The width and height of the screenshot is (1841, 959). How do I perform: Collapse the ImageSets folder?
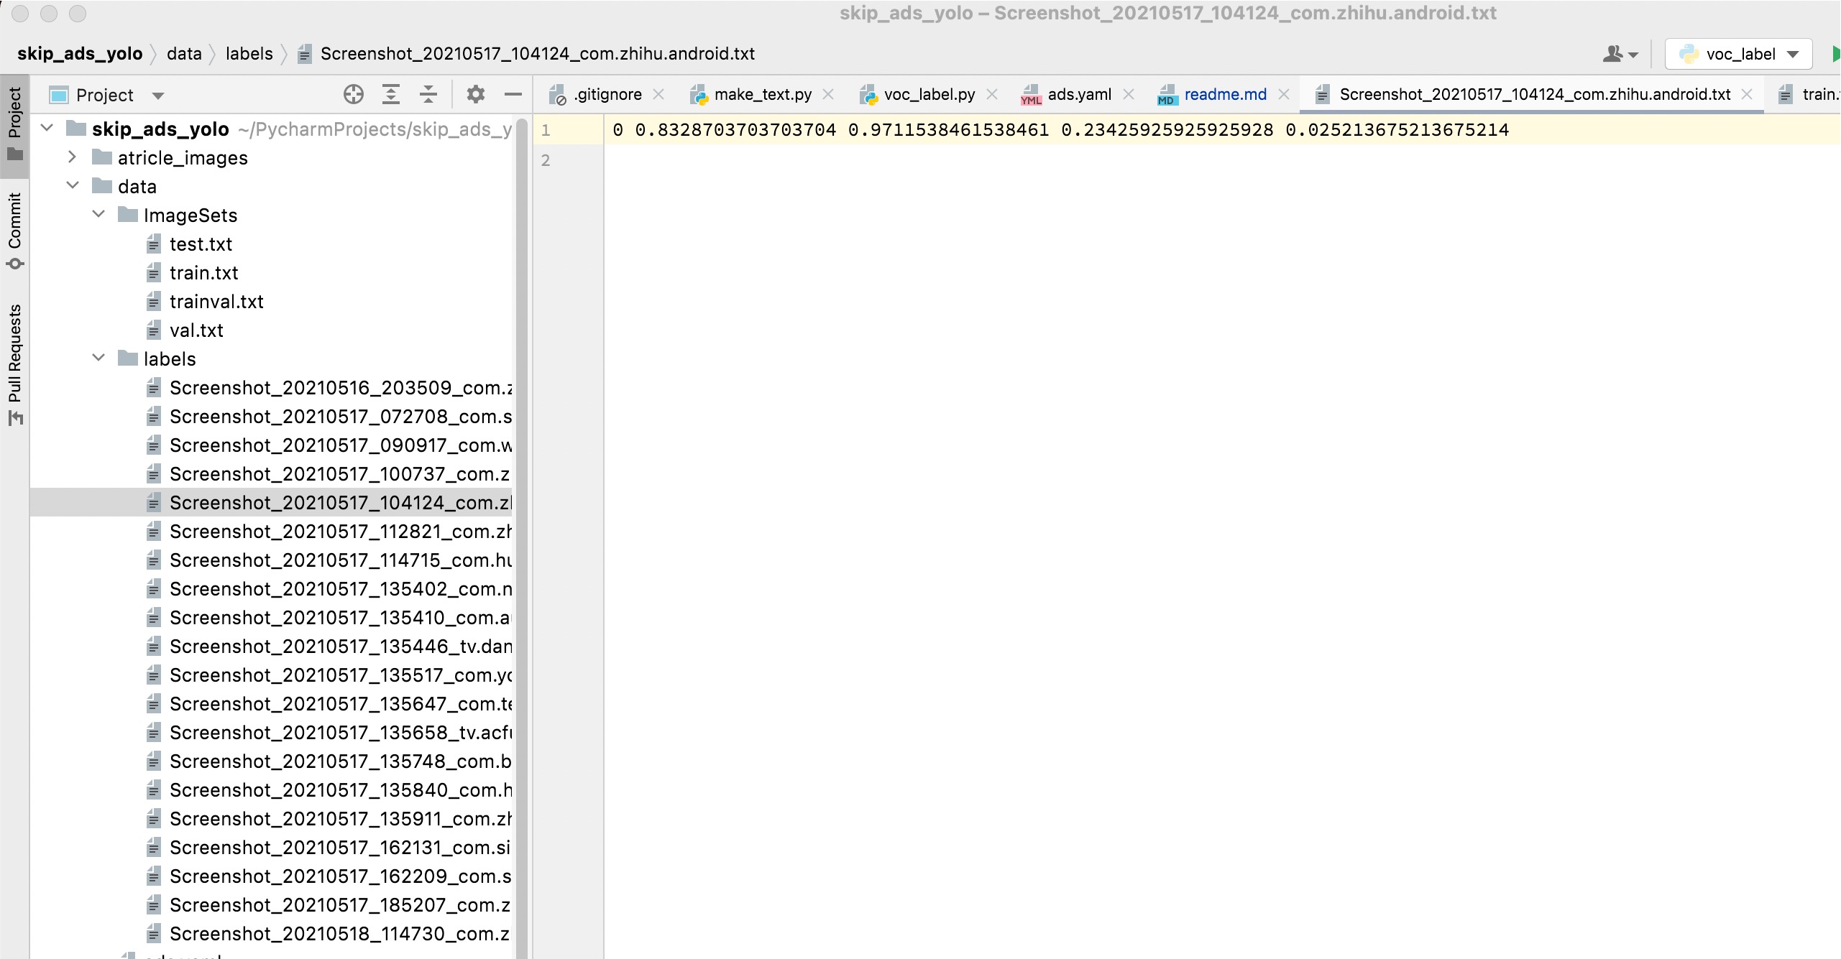click(99, 214)
